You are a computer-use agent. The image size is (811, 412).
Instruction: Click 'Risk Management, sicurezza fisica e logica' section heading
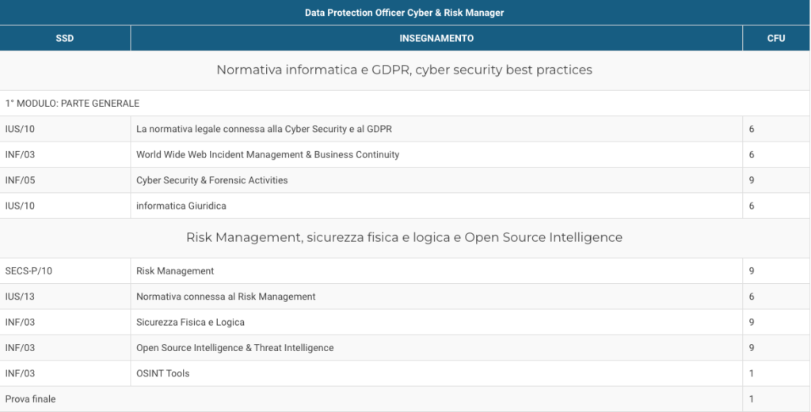point(405,237)
